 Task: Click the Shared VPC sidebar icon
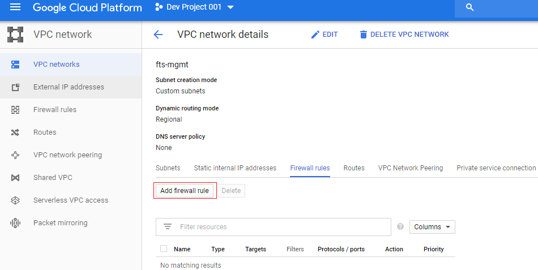(15, 178)
